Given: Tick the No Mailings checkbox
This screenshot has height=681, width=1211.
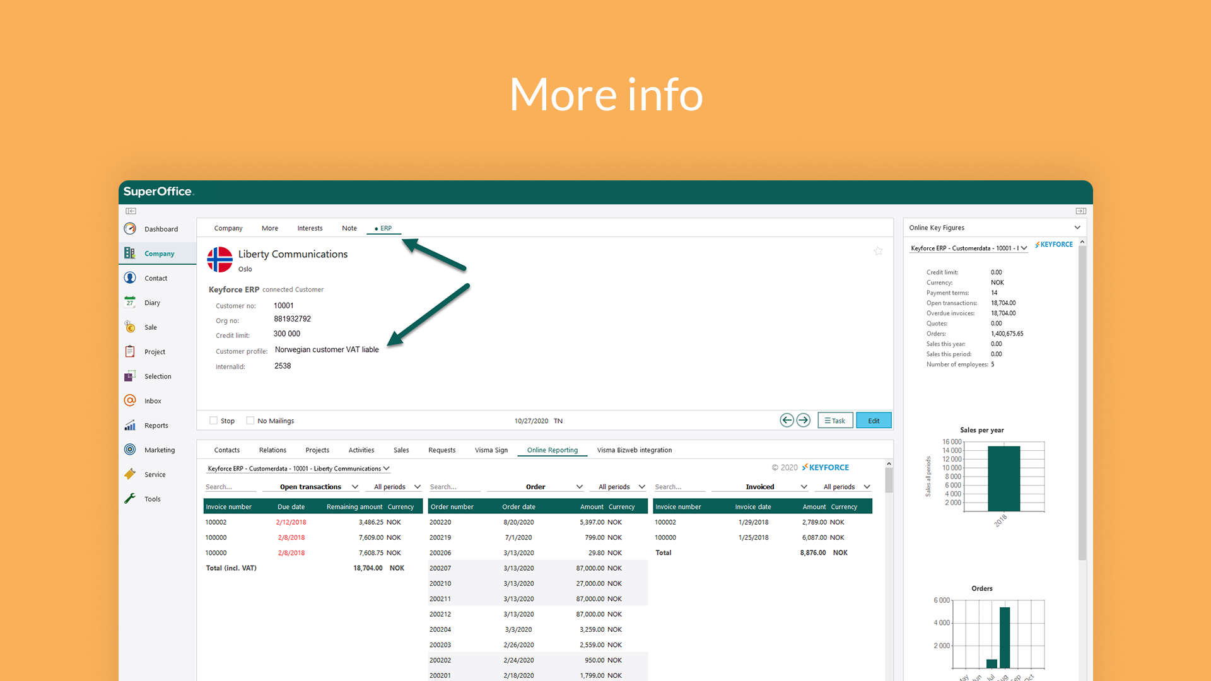Looking at the screenshot, I should (250, 421).
